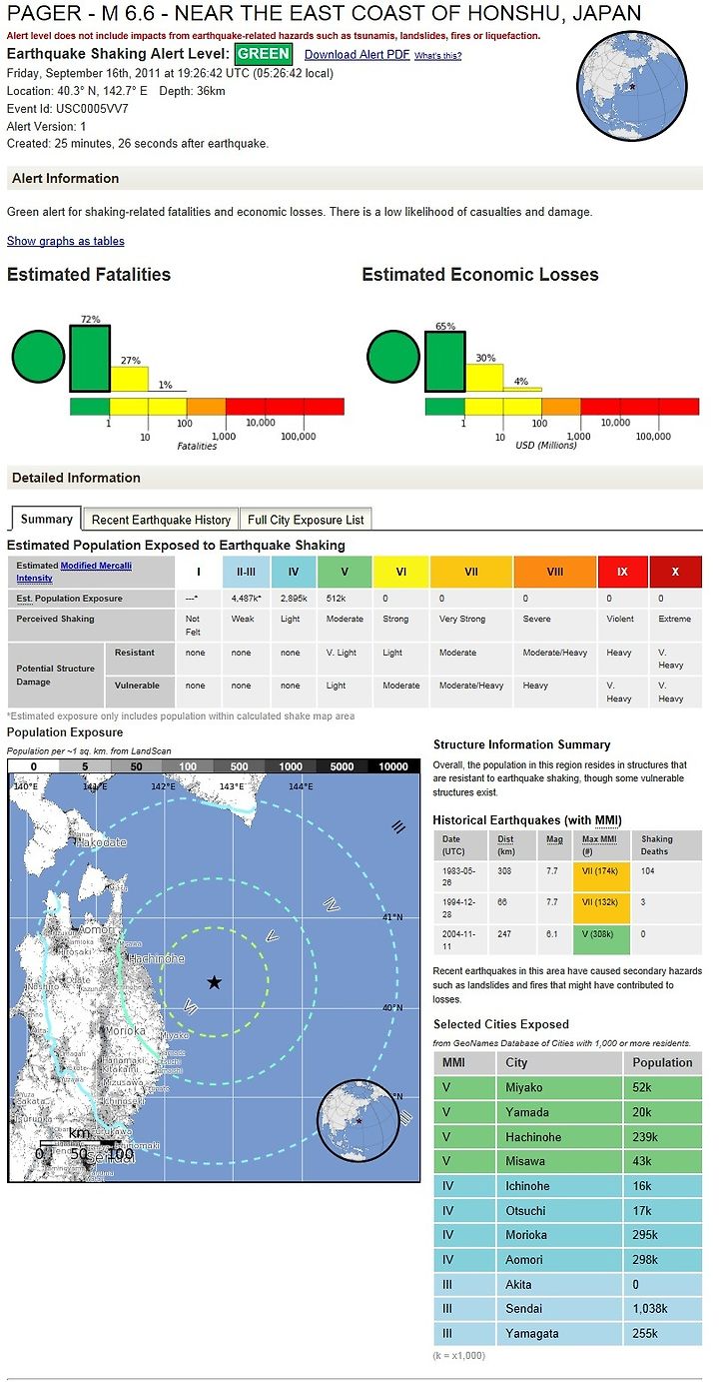The image size is (719, 1382).
Task: Click the Yamada city row
Action: 568,1112
